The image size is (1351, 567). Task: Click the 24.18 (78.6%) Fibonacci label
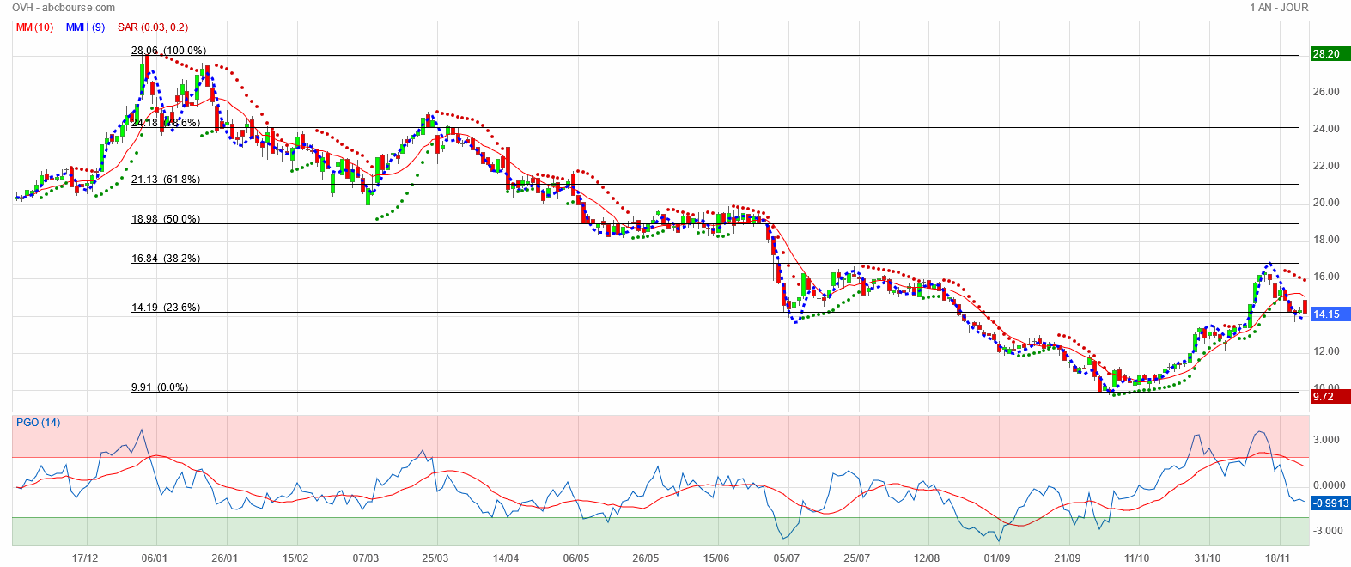[x=166, y=123]
